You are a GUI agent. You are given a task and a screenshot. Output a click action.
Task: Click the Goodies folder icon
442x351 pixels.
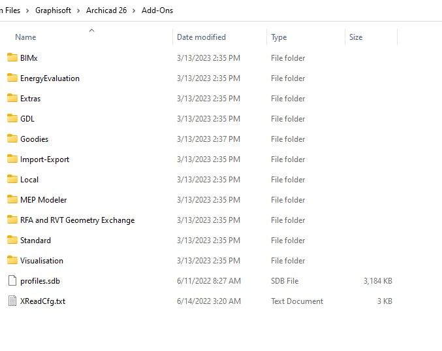point(12,139)
